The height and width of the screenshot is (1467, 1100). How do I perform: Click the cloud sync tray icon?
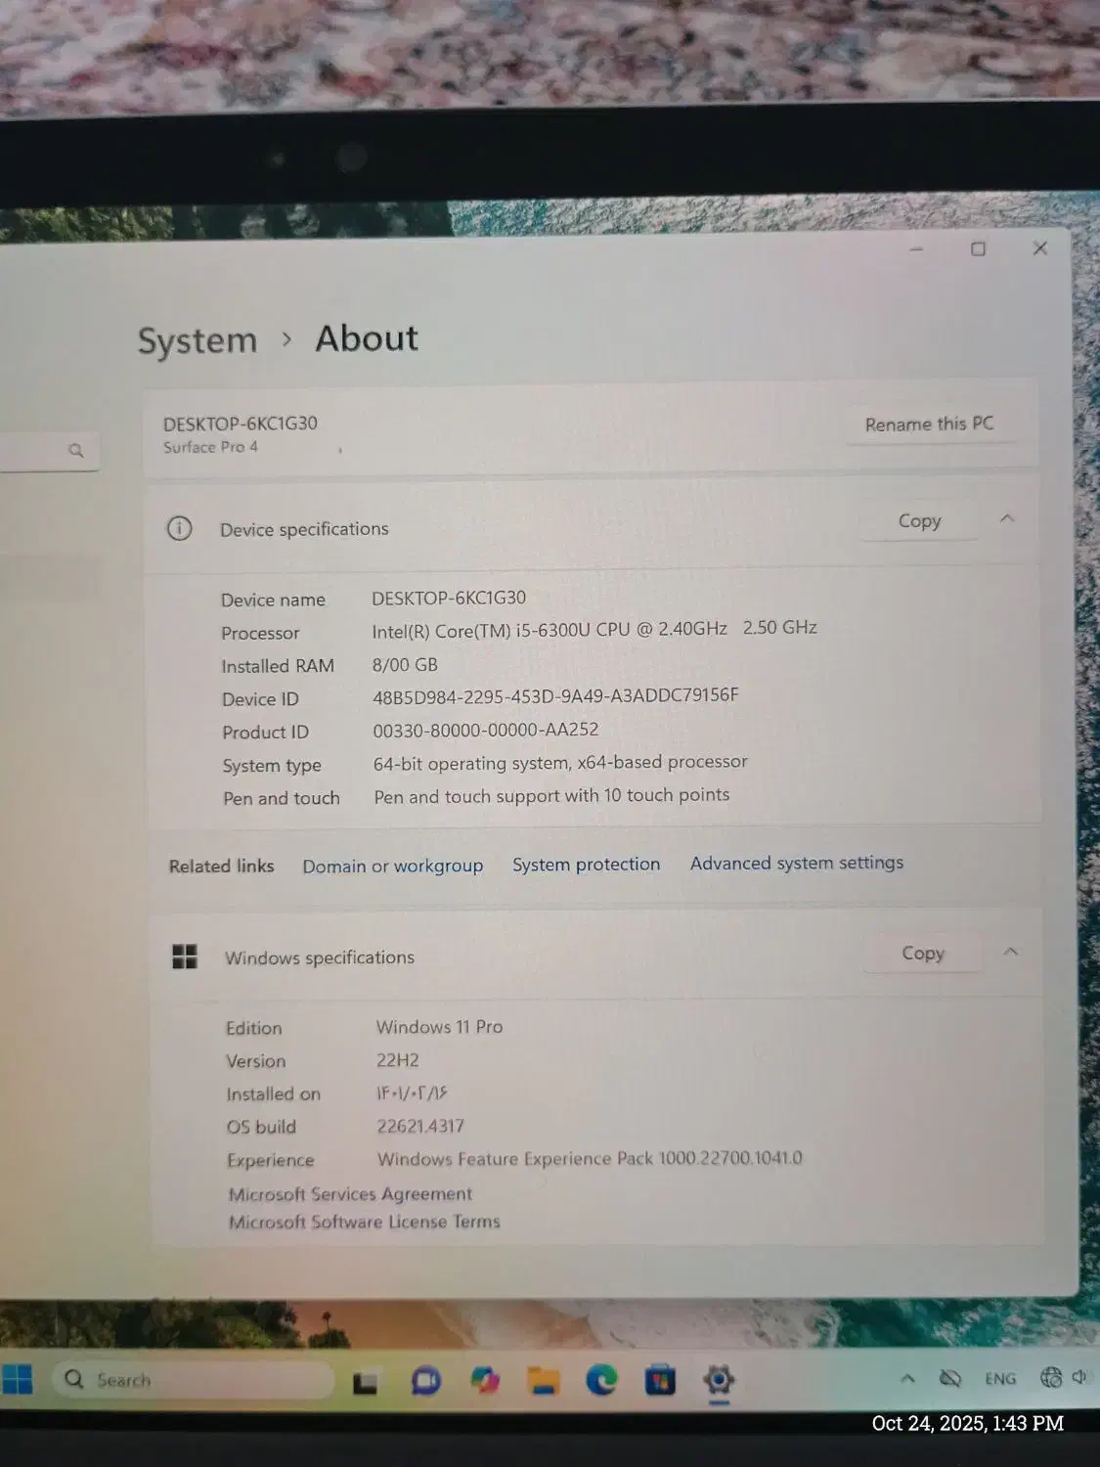click(x=949, y=1378)
